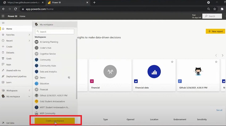Click Create a workspace button
Viewport: 226px width, 126px height.
click(x=55, y=121)
